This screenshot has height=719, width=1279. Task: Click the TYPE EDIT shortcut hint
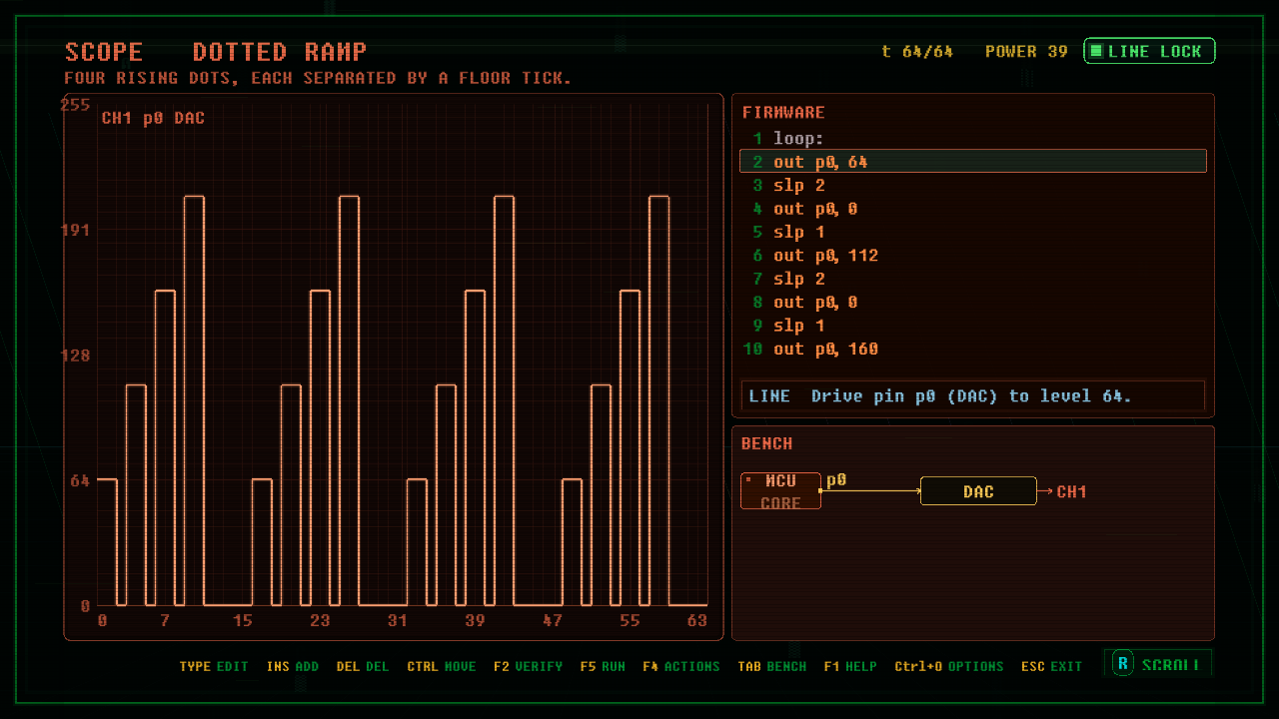coord(214,666)
